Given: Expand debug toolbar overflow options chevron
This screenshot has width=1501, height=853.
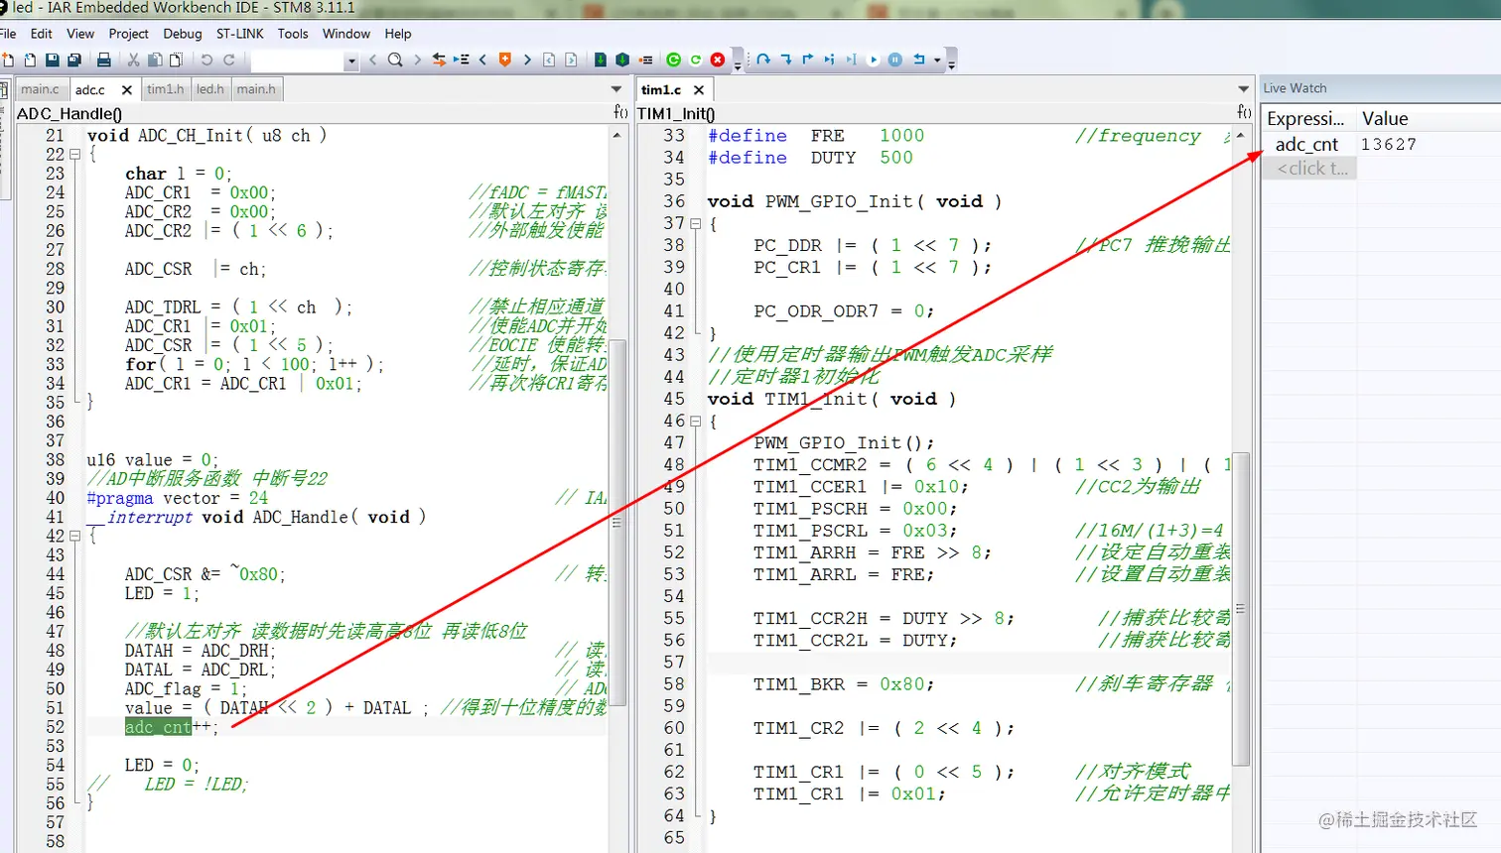Looking at the screenshot, I should (x=951, y=65).
